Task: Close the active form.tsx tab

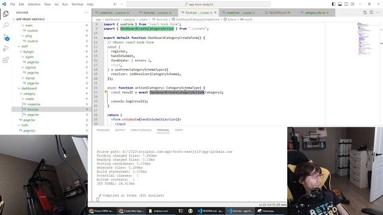Action: (215, 13)
